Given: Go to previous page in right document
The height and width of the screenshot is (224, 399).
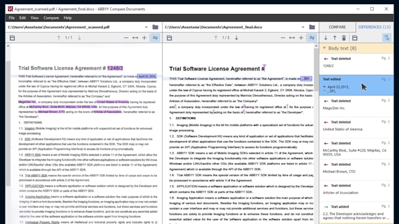Looking at the screenshot, I should pyautogui.click(x=216, y=38).
